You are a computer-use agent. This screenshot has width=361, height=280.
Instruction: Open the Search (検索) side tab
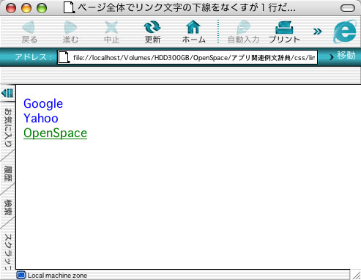tap(8, 207)
